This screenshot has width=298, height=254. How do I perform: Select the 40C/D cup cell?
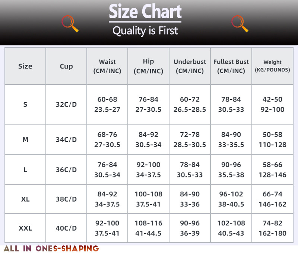click(66, 228)
